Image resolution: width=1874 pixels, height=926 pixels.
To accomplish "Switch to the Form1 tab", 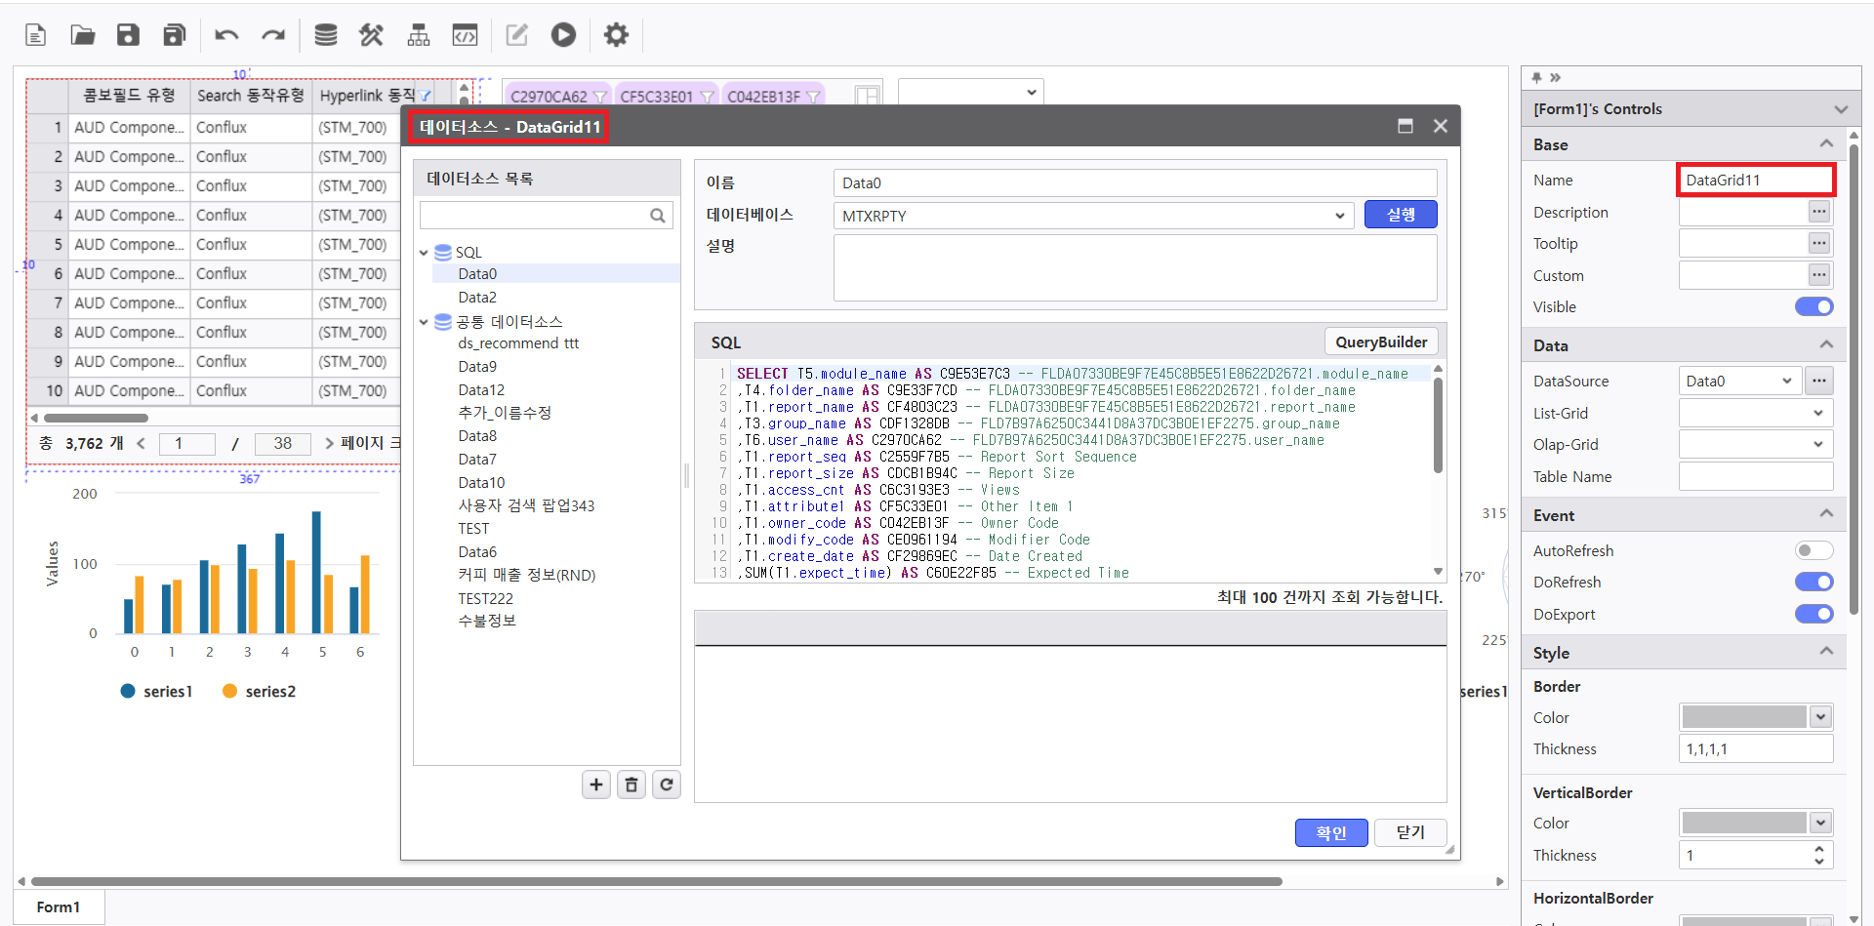I will [59, 907].
